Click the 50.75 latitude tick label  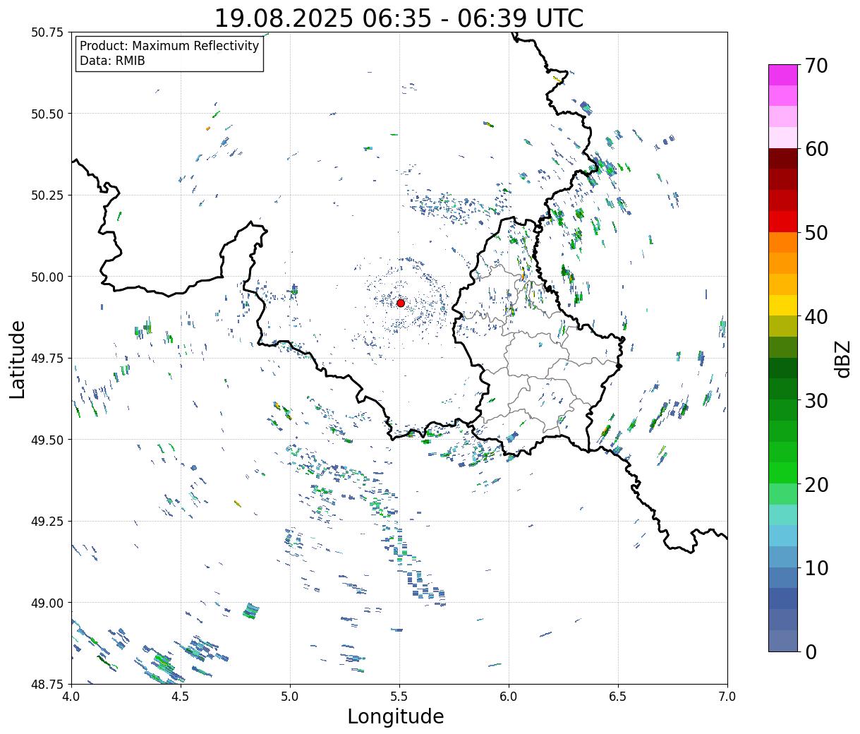coord(47,32)
